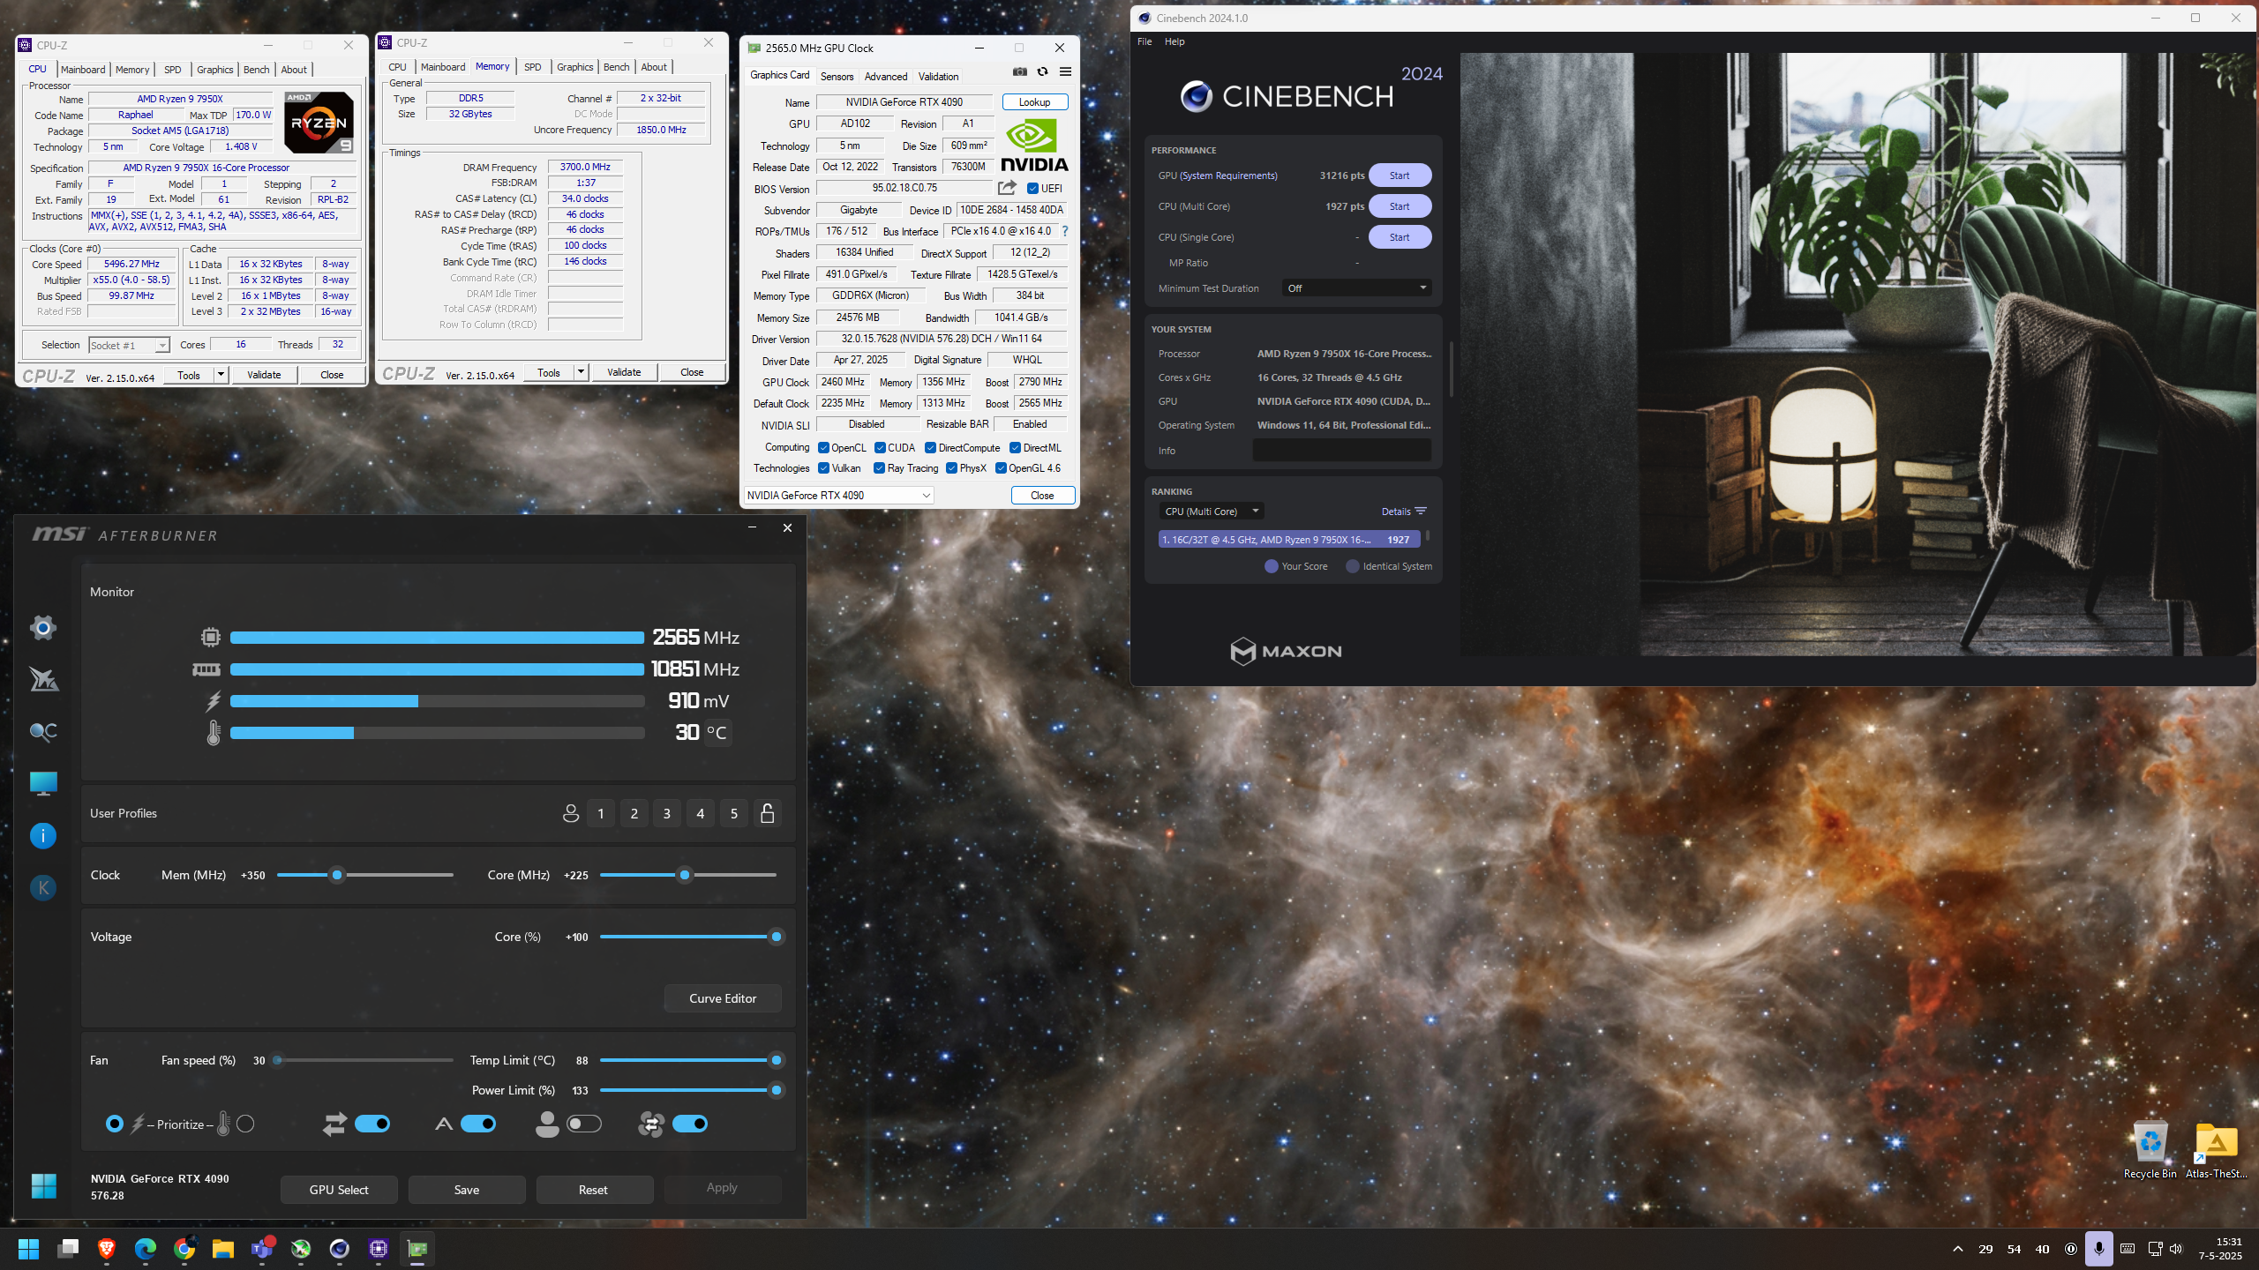
Task: Toggle UEFI checkbox in GPU-Z
Action: pyautogui.click(x=1032, y=189)
